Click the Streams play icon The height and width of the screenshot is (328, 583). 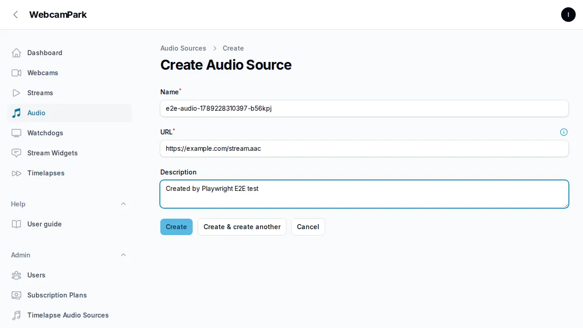(x=16, y=93)
